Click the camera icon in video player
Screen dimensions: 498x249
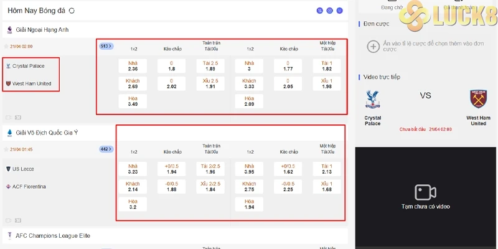(425, 192)
